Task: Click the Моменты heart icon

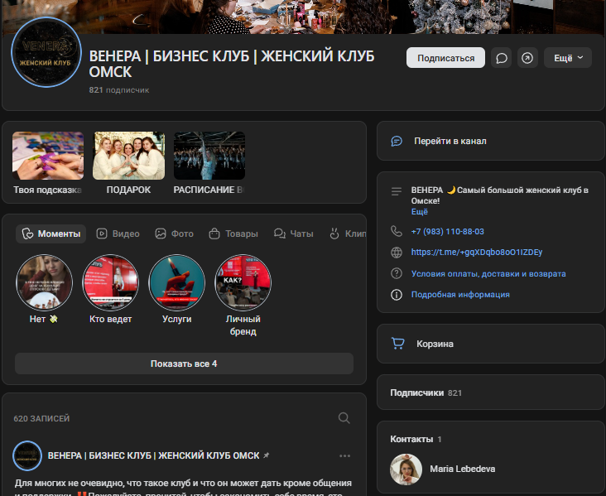Action: (x=27, y=234)
